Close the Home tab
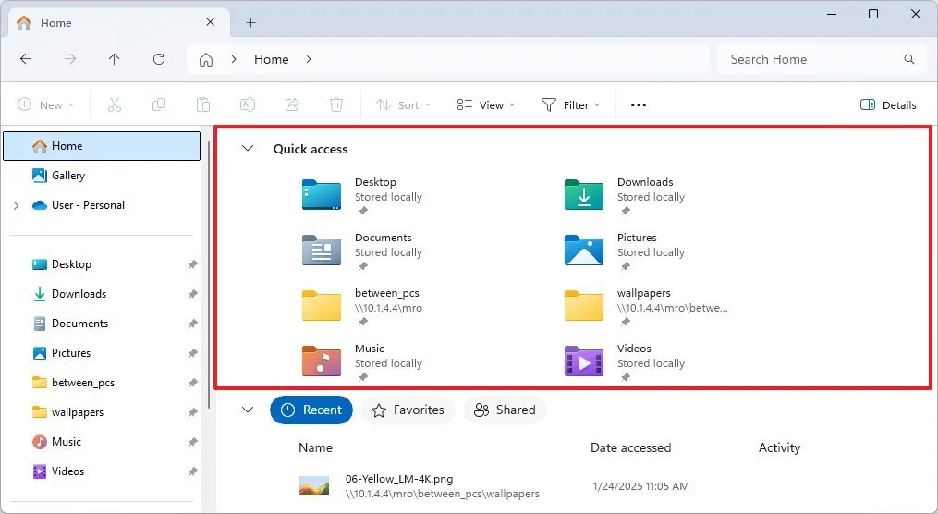The image size is (938, 514). tap(210, 22)
